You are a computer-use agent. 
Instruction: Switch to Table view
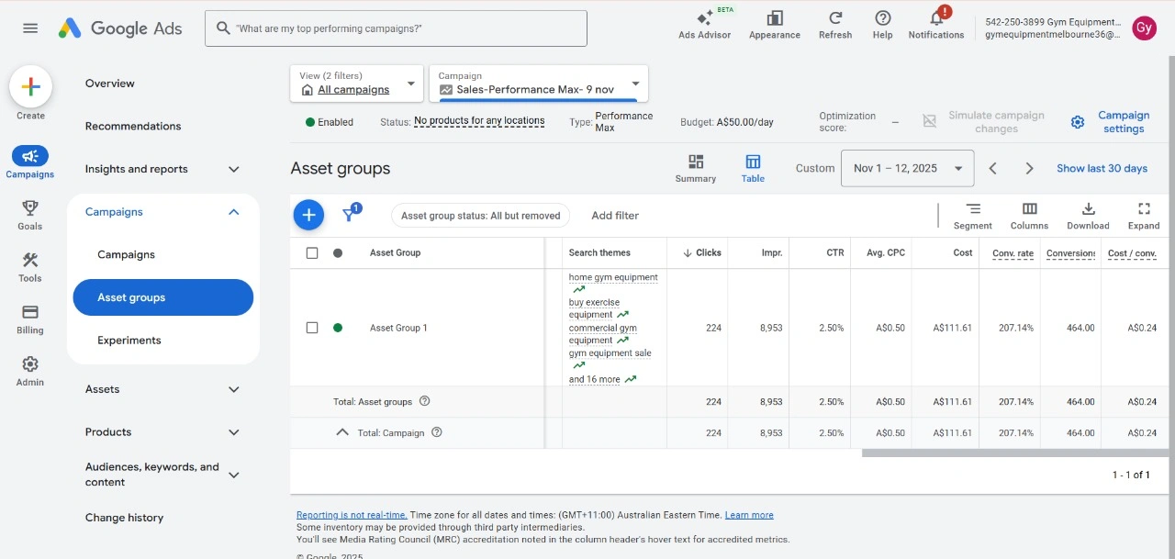click(x=753, y=169)
